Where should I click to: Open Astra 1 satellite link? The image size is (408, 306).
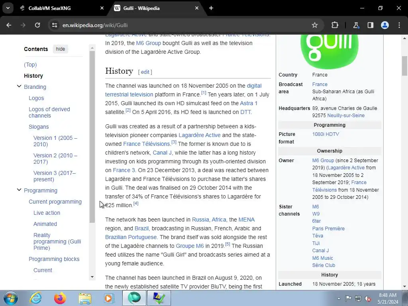coord(249,103)
